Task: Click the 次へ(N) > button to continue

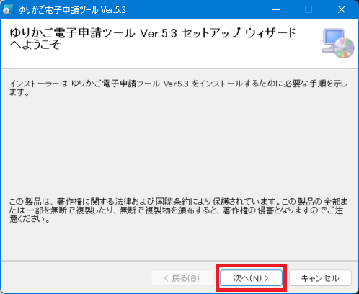Action: [x=251, y=278]
